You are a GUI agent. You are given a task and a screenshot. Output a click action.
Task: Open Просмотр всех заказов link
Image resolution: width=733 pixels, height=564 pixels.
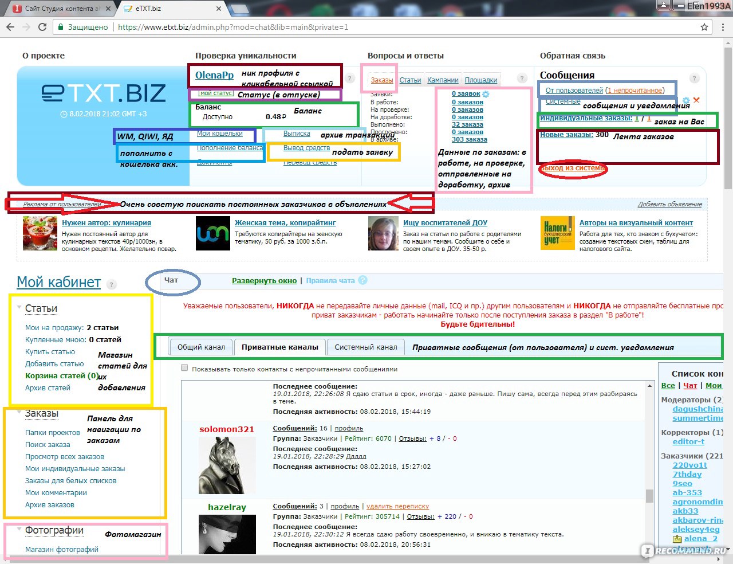[65, 456]
